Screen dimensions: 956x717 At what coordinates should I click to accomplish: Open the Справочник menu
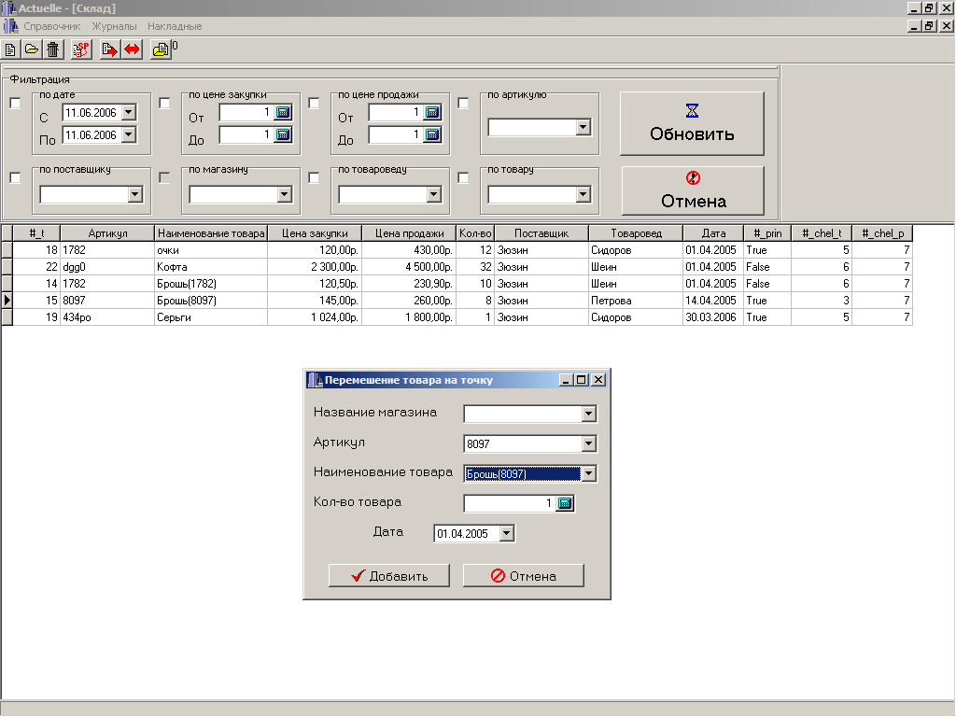pyautogui.click(x=51, y=26)
